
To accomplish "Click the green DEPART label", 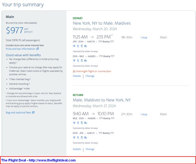I will tap(78, 18).
